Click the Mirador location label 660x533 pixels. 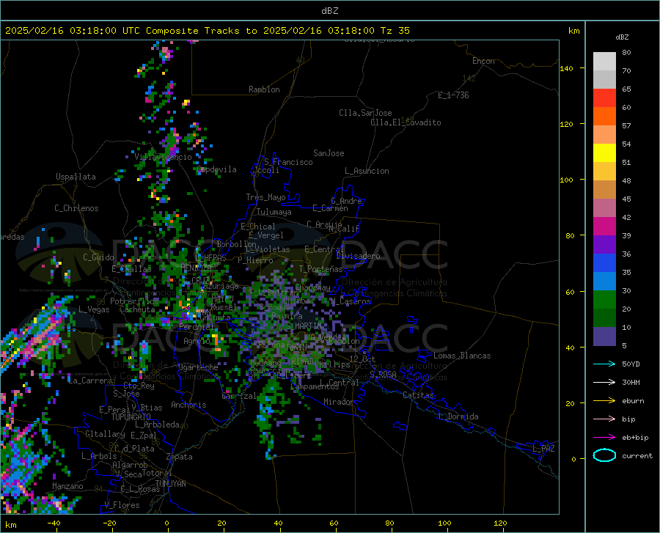click(x=339, y=402)
